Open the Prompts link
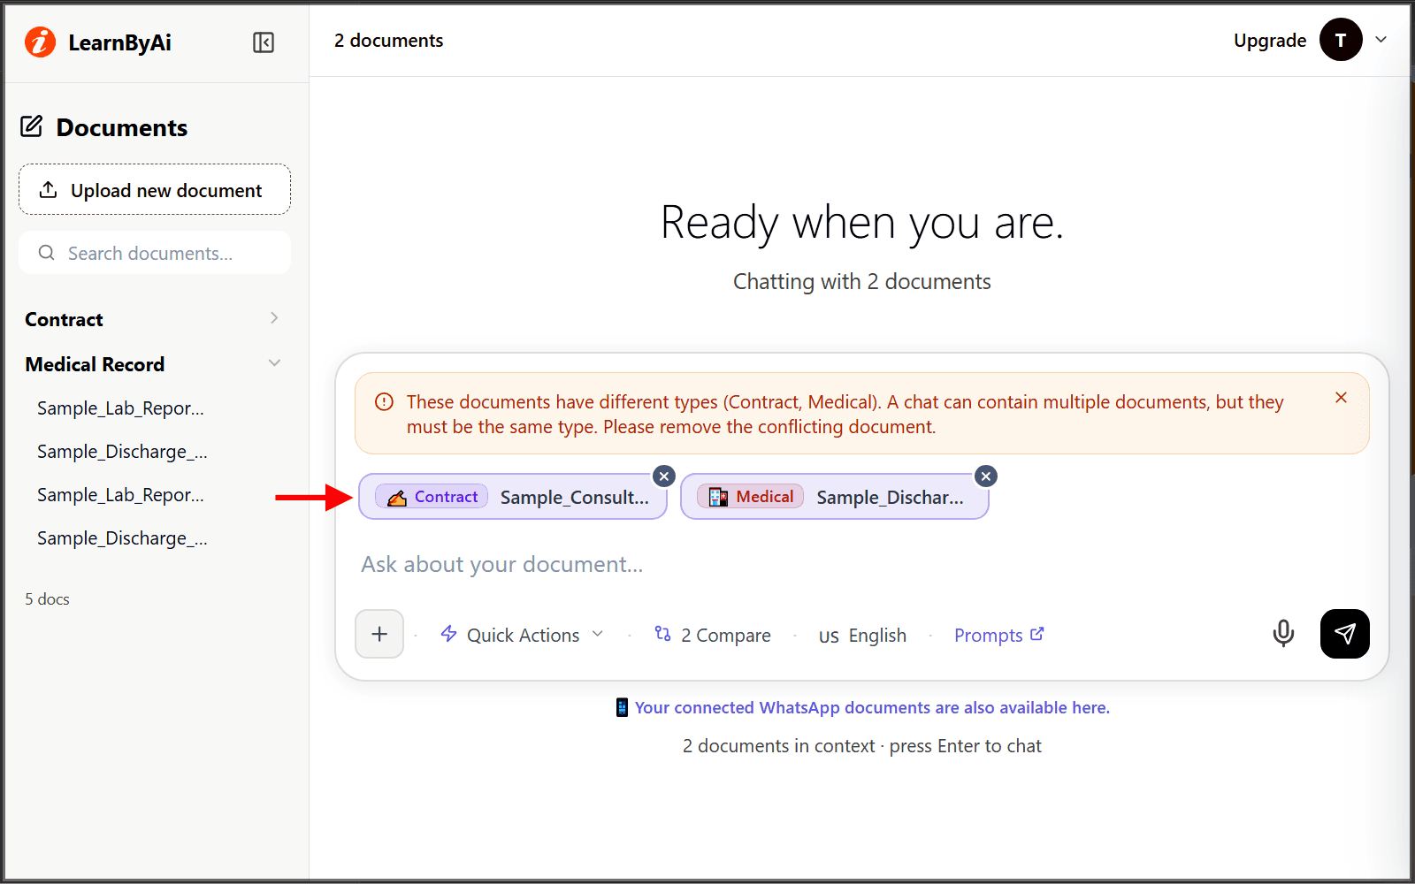 point(999,635)
